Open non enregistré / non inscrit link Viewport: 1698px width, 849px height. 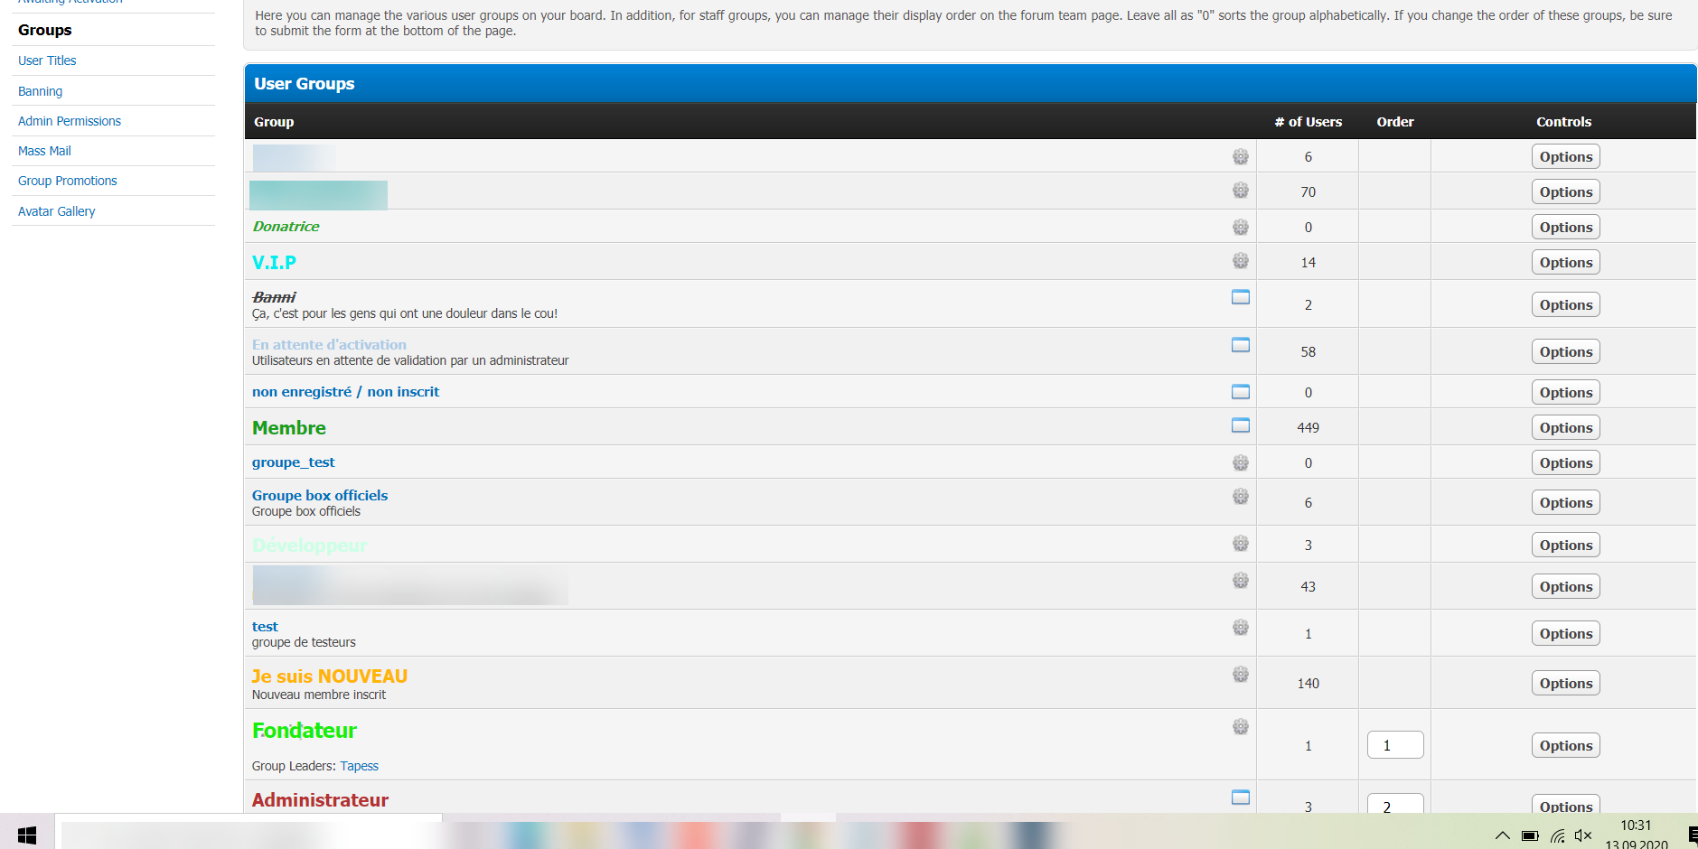point(345,392)
